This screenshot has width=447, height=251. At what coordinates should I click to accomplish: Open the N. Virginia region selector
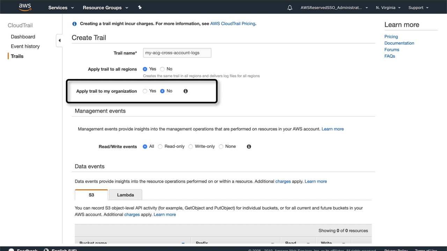[x=388, y=8]
